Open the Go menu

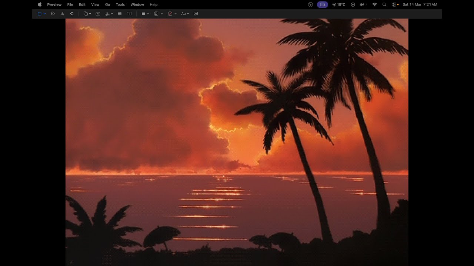[108, 4]
